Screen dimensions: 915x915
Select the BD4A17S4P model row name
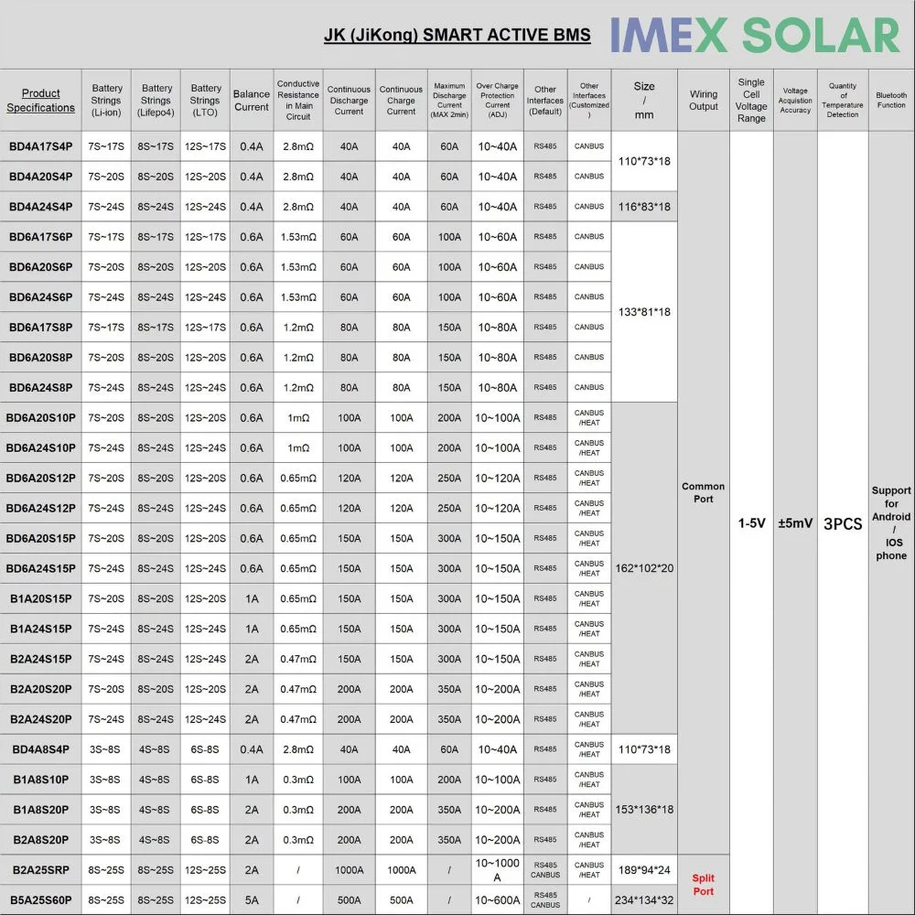click(x=41, y=146)
